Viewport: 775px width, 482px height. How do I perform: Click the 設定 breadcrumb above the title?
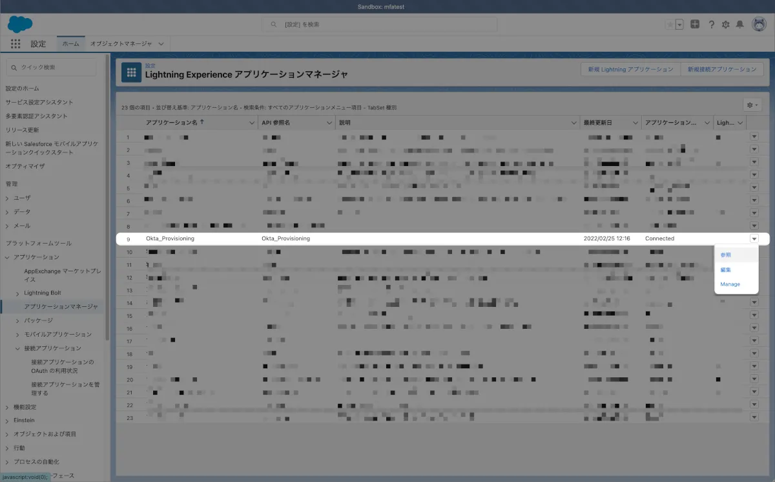(x=150, y=66)
